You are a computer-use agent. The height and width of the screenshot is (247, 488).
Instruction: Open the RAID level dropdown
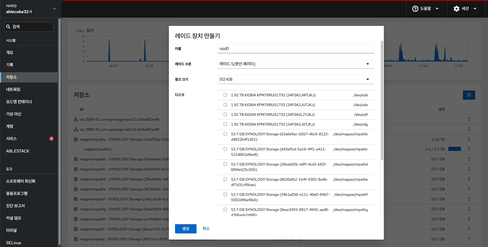pos(295,64)
